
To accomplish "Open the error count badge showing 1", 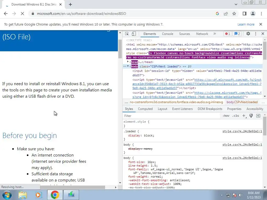I will 228,34.
